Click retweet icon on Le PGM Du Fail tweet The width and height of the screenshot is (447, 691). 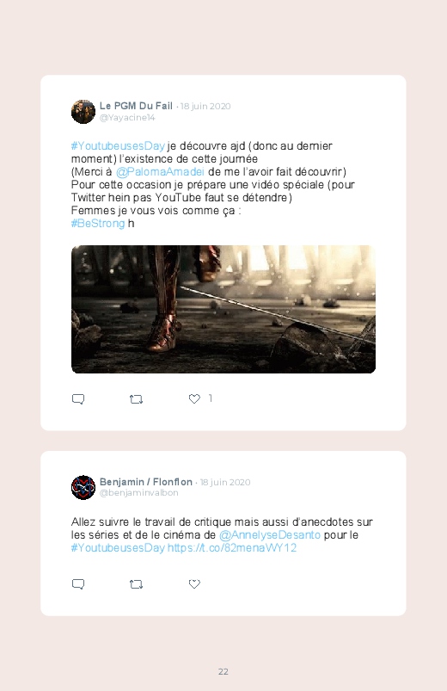(x=136, y=399)
